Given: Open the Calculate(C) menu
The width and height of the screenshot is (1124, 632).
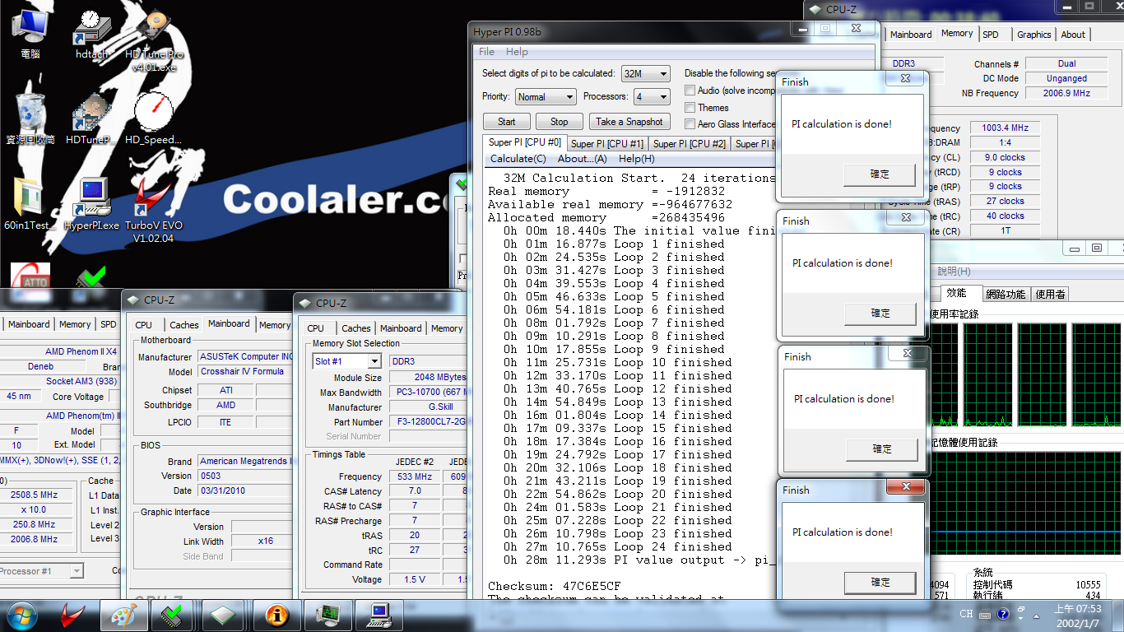Looking at the screenshot, I should pyautogui.click(x=518, y=159).
